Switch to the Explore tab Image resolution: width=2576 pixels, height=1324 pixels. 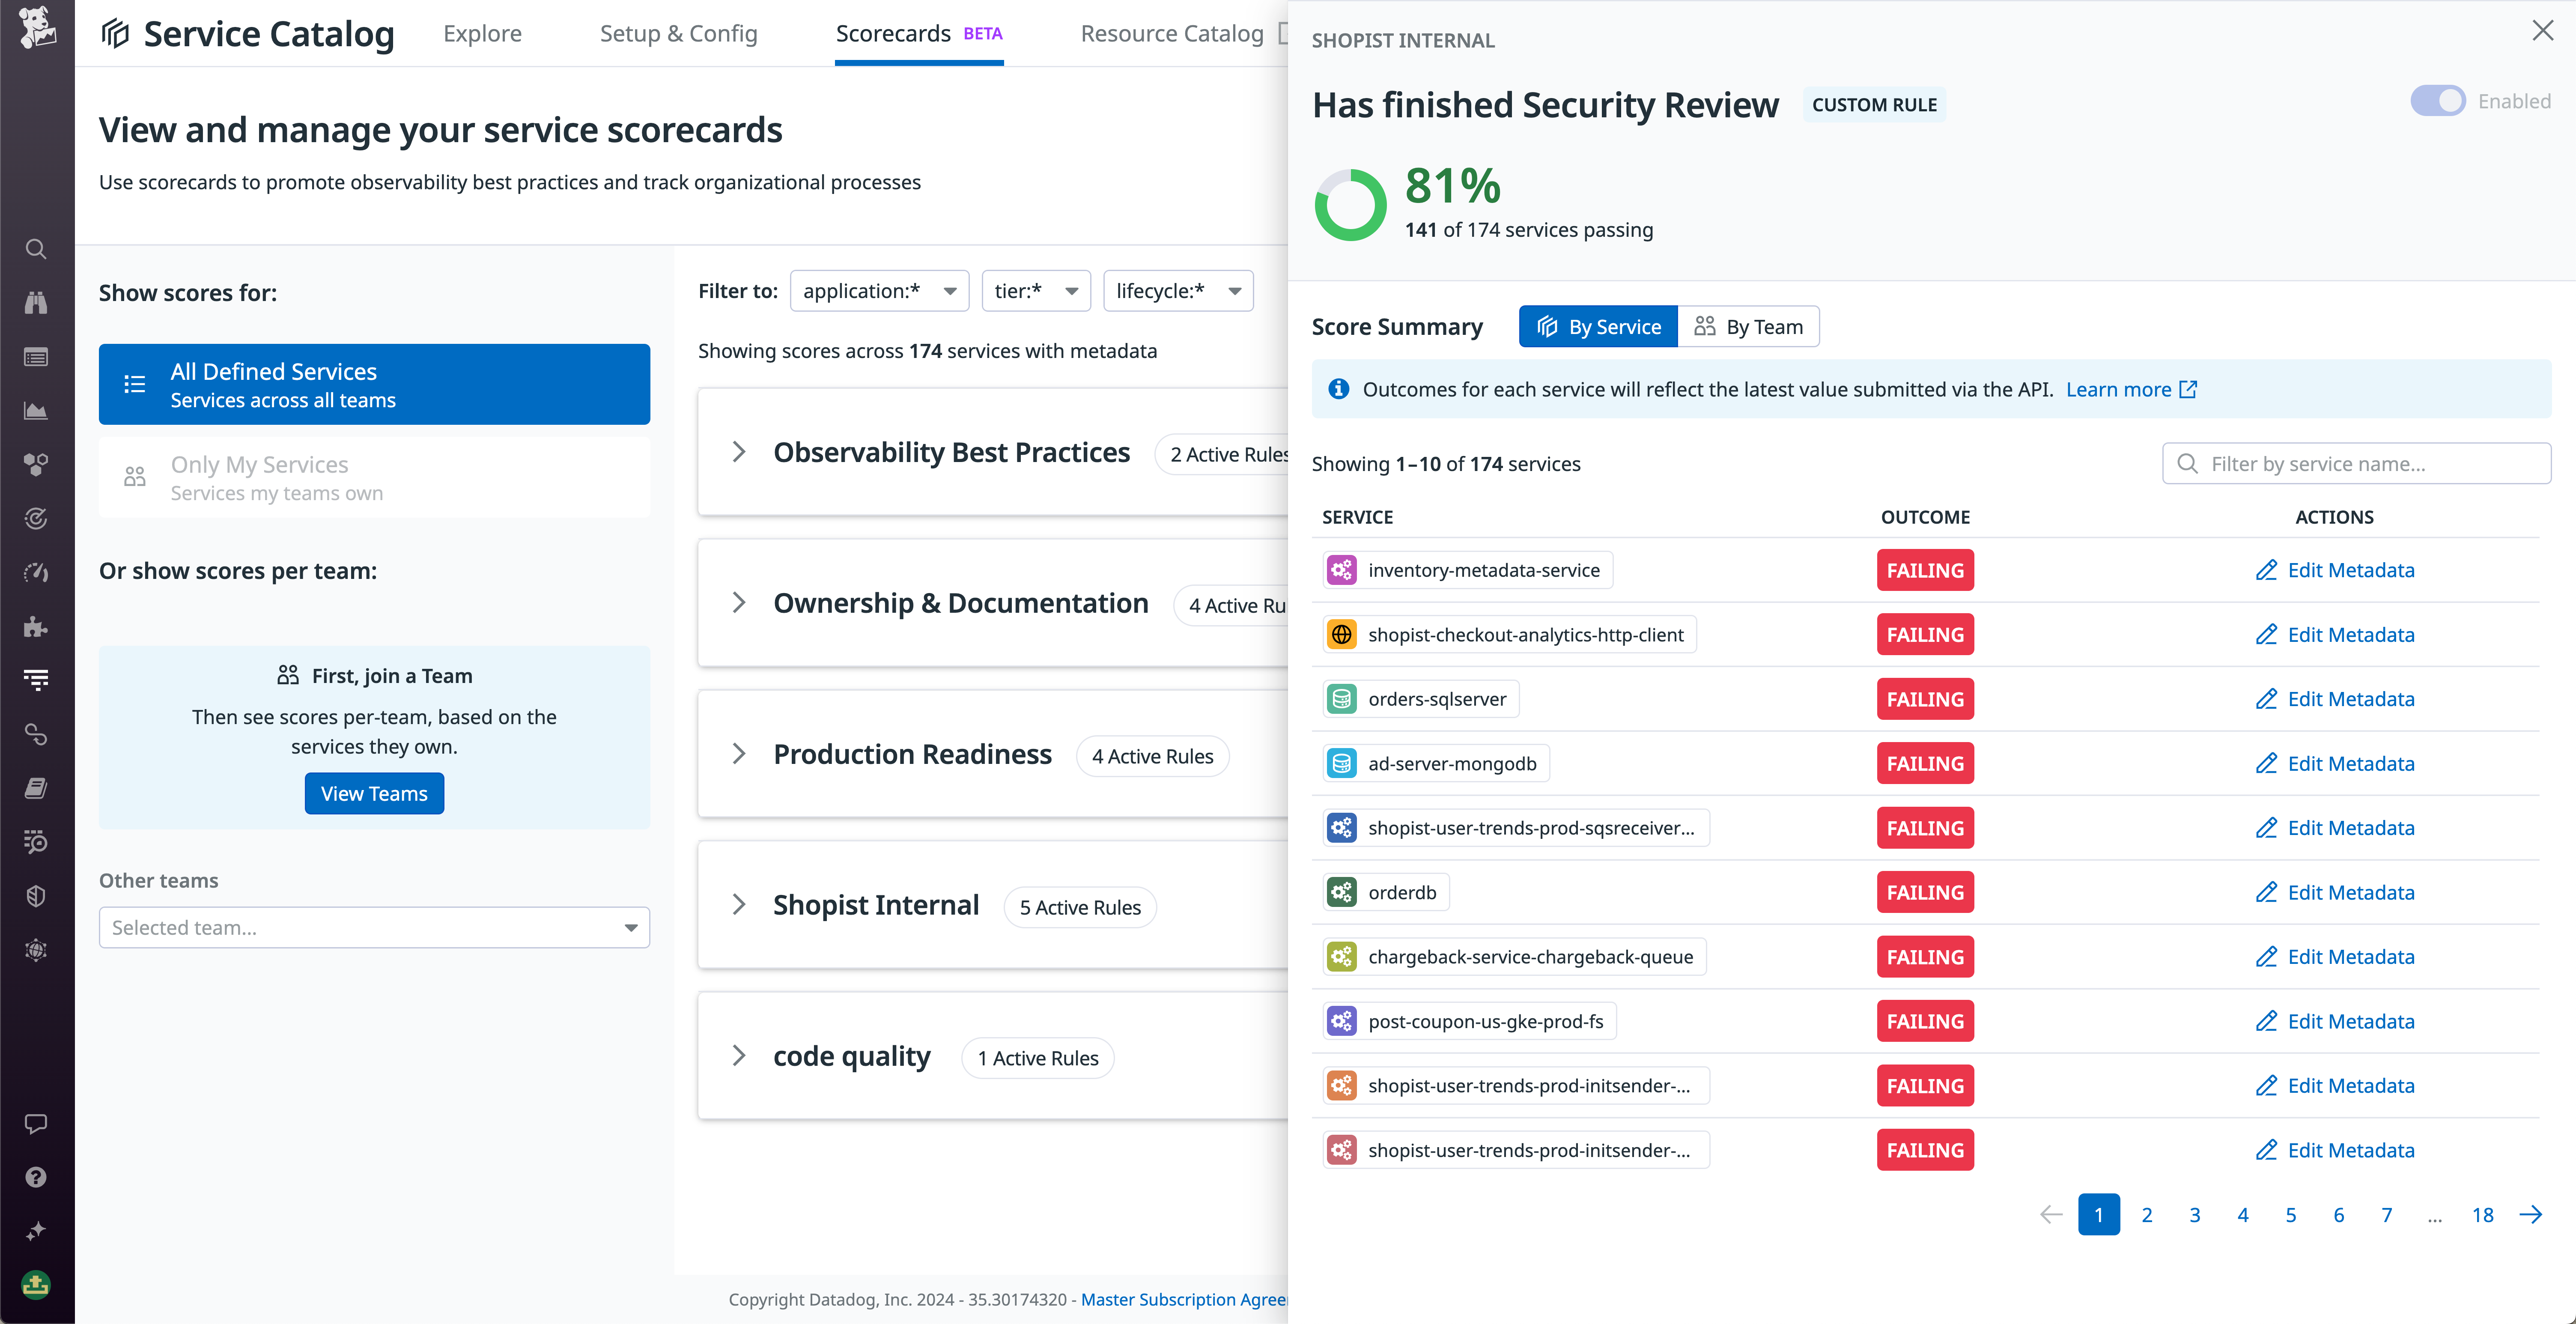[x=482, y=33]
